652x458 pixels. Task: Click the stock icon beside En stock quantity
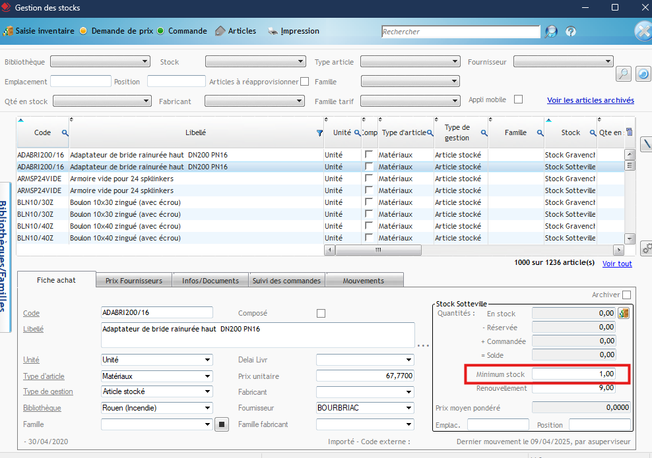click(x=623, y=314)
